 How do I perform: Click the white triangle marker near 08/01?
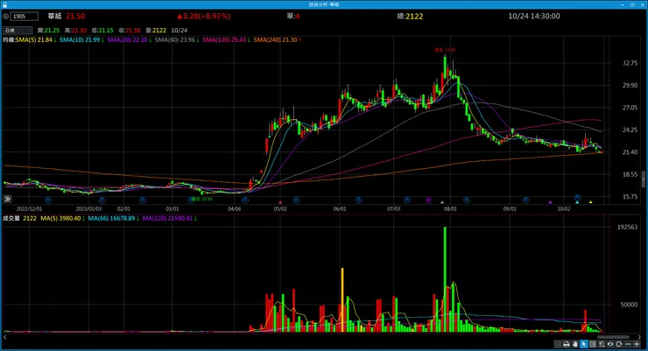[x=442, y=202]
